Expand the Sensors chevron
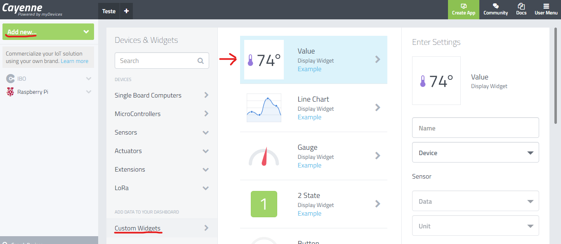Image resolution: width=561 pixels, height=244 pixels. (x=206, y=133)
